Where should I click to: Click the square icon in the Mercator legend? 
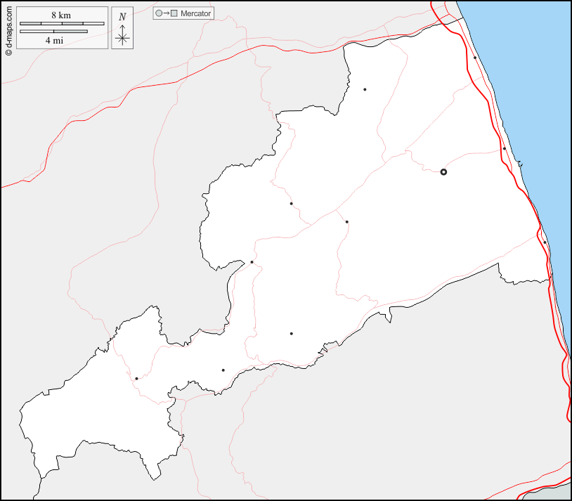pyautogui.click(x=174, y=13)
